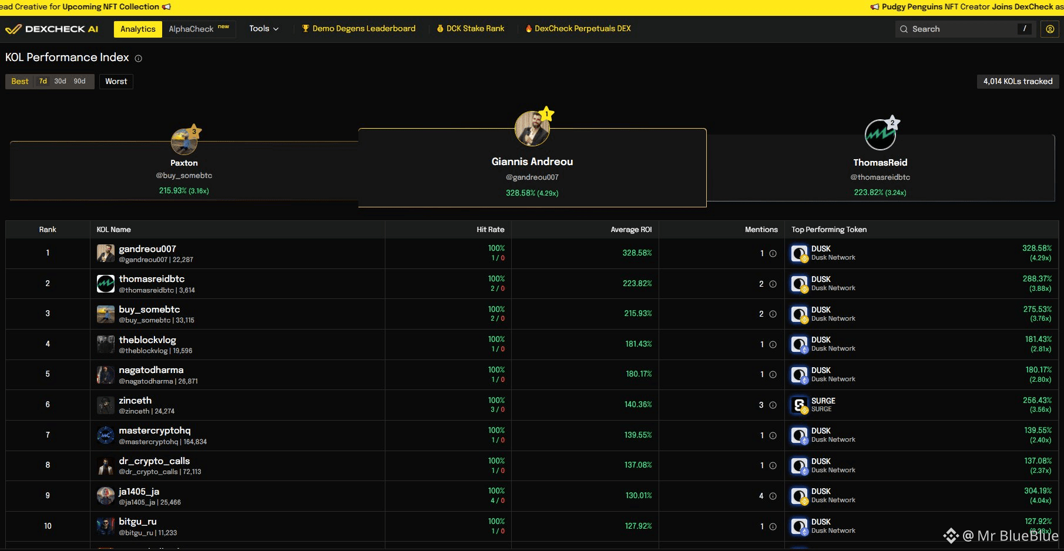Open the user account icon
This screenshot has width=1064, height=551.
[1050, 29]
